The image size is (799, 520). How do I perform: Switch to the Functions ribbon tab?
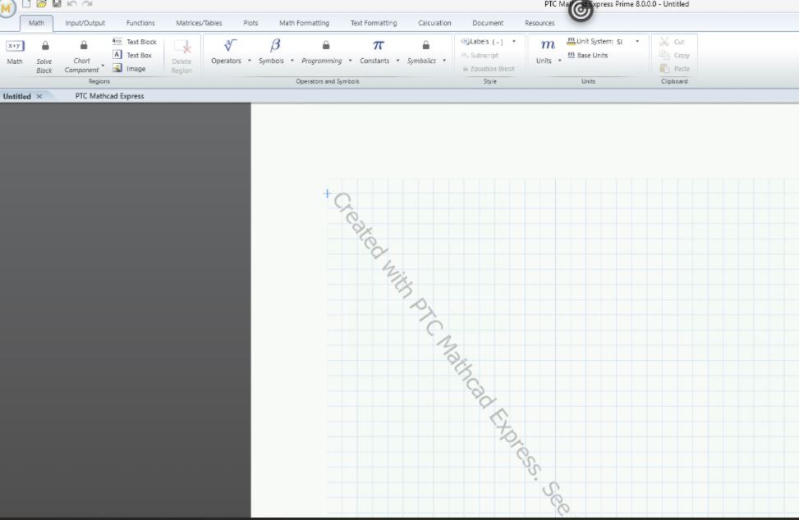click(140, 23)
